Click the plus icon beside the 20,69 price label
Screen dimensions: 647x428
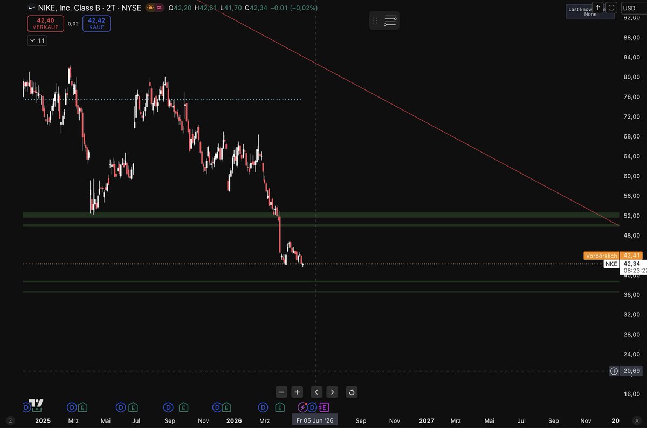614,371
